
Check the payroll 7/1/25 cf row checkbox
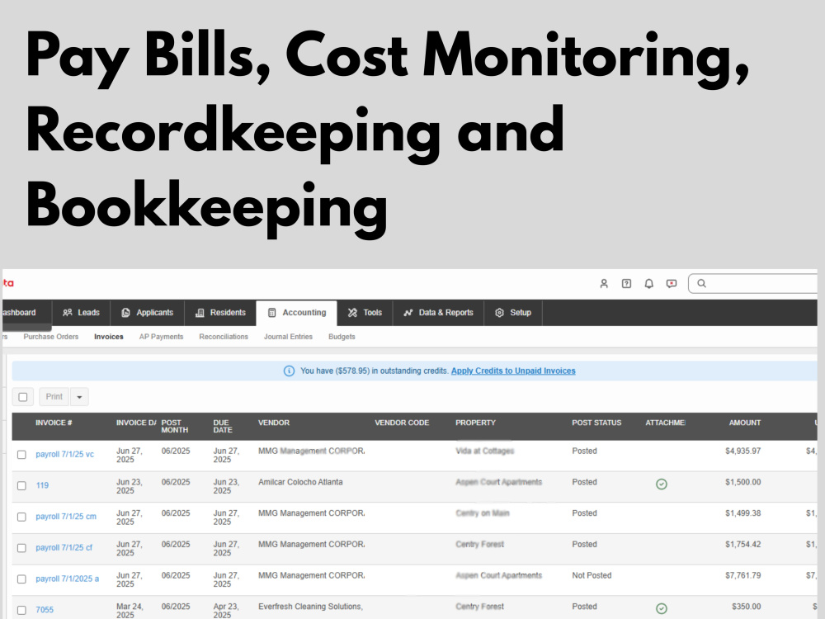click(21, 547)
